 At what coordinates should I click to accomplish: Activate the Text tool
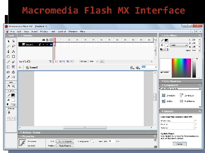tap(13, 52)
